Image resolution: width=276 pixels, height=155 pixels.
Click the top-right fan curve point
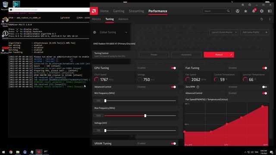coord(263,106)
